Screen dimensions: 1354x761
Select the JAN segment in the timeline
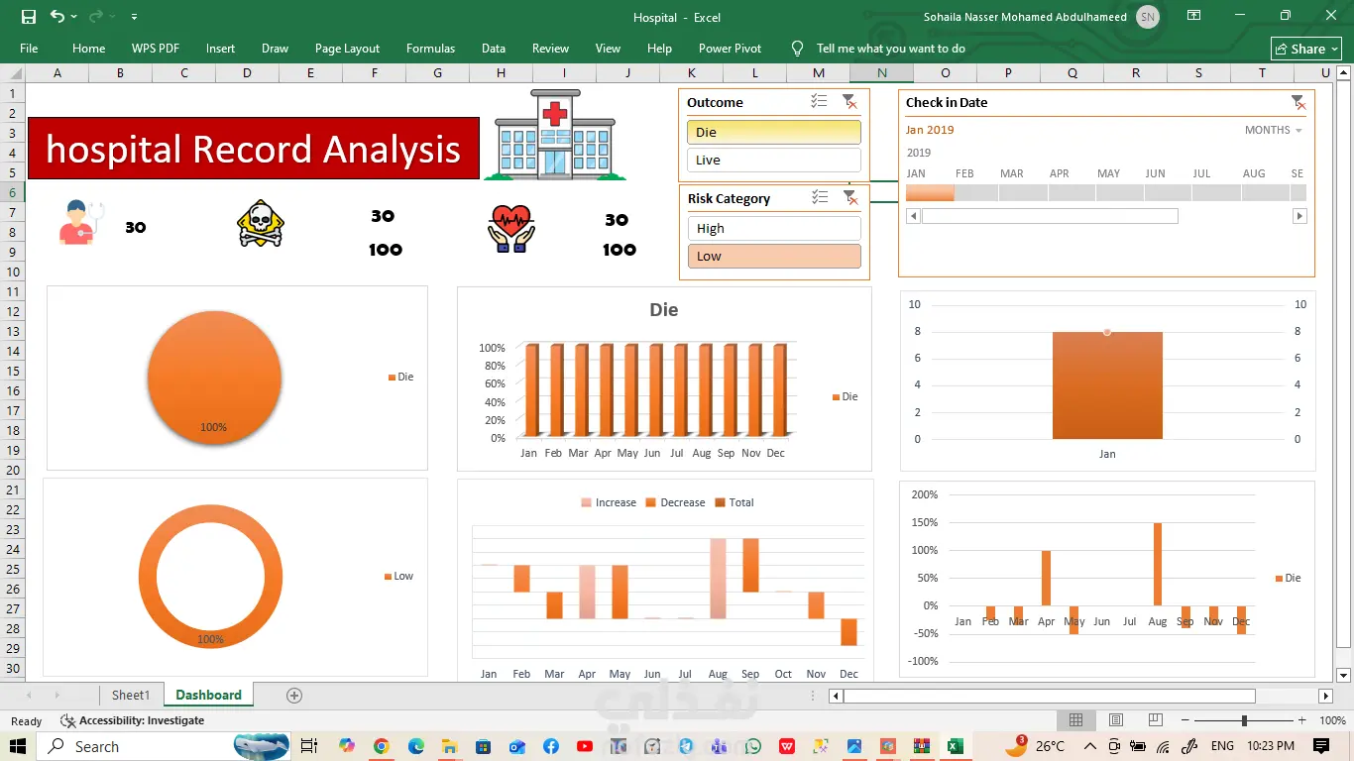tap(930, 192)
